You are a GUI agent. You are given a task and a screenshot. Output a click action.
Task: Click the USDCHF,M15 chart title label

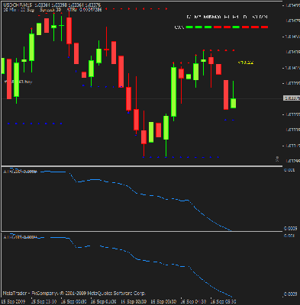(x=17, y=5)
